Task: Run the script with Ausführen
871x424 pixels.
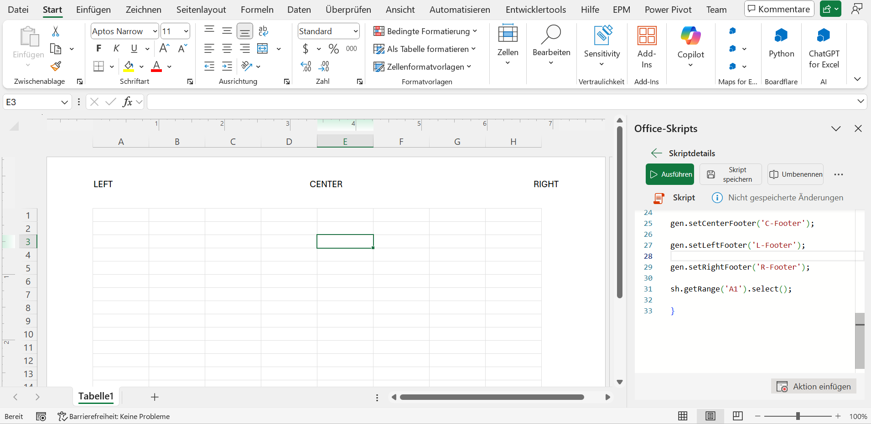Action: [670, 174]
